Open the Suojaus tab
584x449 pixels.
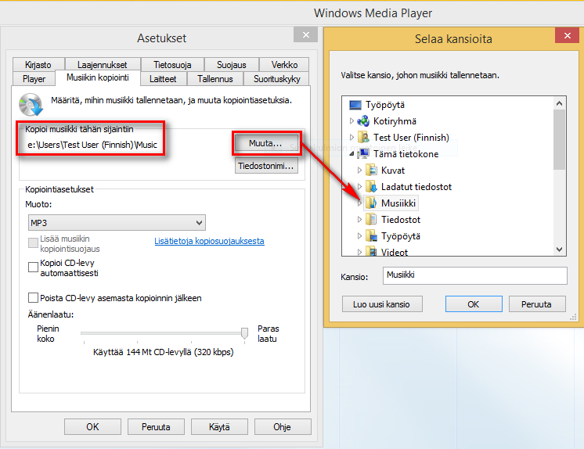231,64
